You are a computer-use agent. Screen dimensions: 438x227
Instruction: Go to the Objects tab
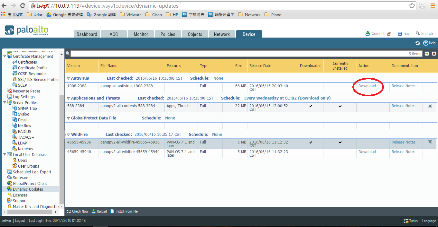click(x=195, y=34)
